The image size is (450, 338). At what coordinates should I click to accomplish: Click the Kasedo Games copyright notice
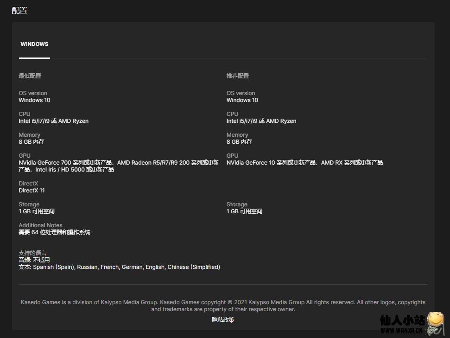[223, 306]
